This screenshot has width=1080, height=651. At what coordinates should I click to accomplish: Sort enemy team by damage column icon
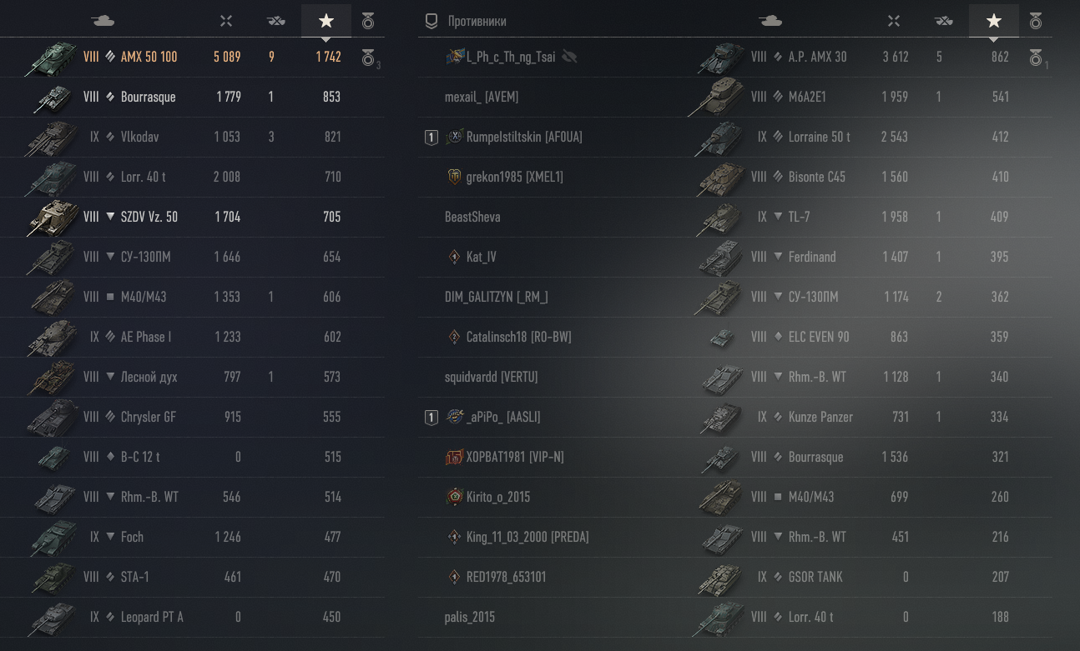894,21
